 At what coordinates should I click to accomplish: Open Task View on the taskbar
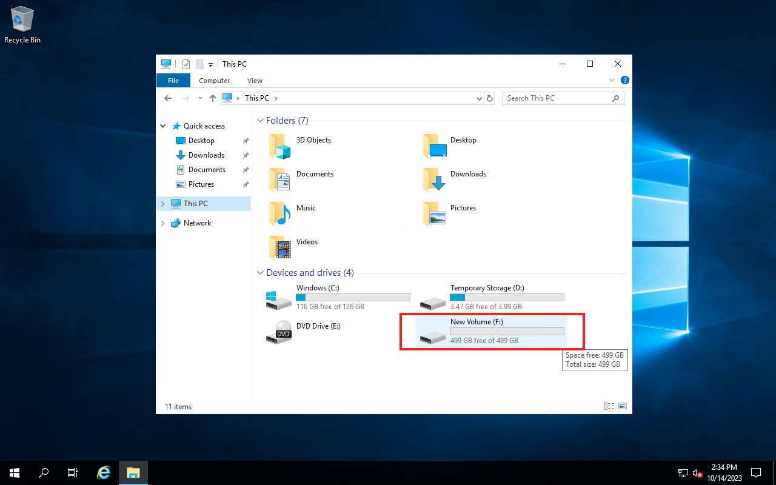(x=73, y=473)
